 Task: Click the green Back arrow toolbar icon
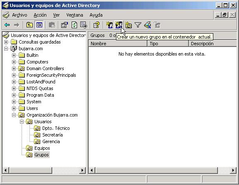(7, 25)
